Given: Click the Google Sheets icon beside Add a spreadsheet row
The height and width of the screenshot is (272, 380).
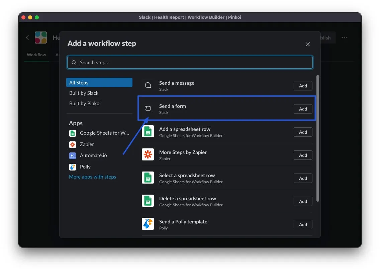Looking at the screenshot, I should 148,132.
